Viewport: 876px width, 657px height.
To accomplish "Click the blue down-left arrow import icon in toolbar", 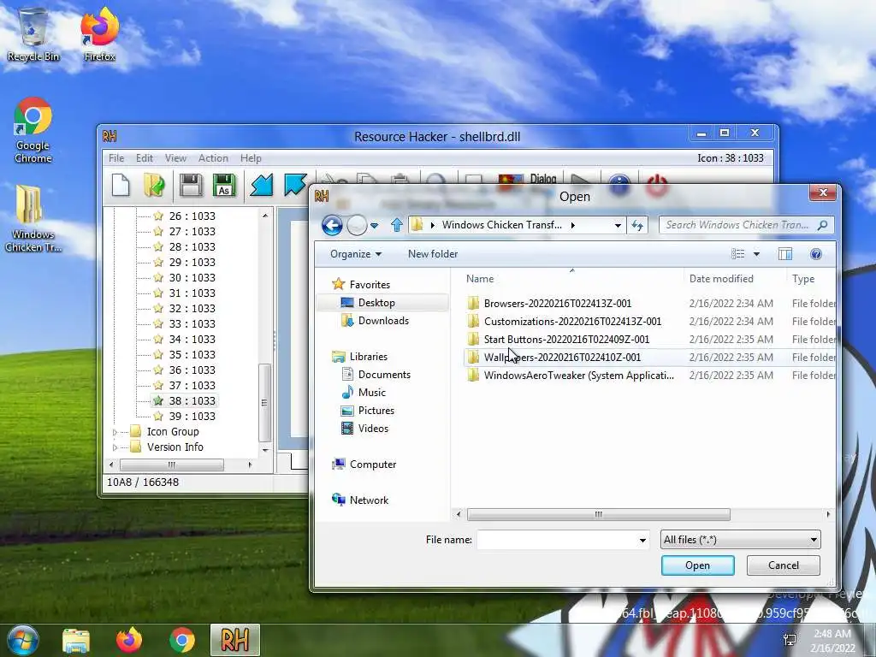I will point(262,186).
